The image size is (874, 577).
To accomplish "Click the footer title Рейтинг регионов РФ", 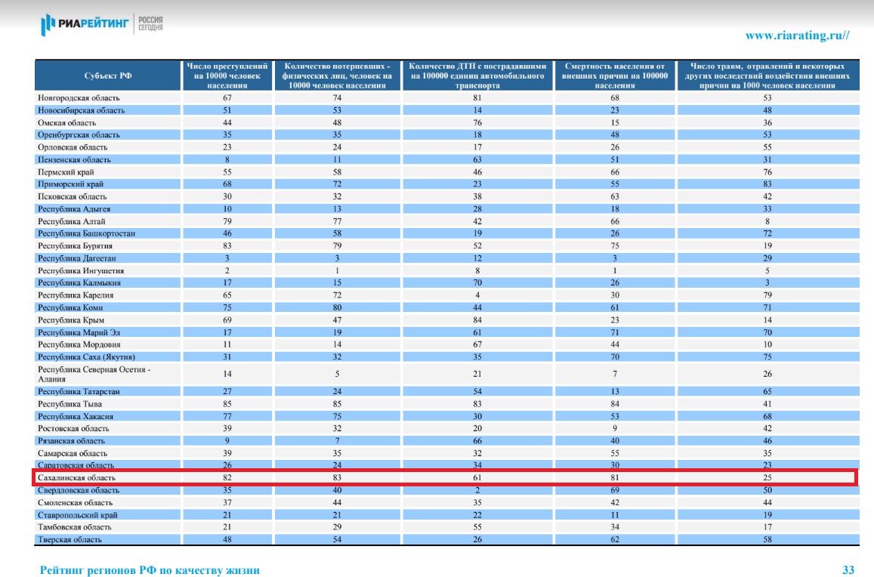I will [150, 570].
